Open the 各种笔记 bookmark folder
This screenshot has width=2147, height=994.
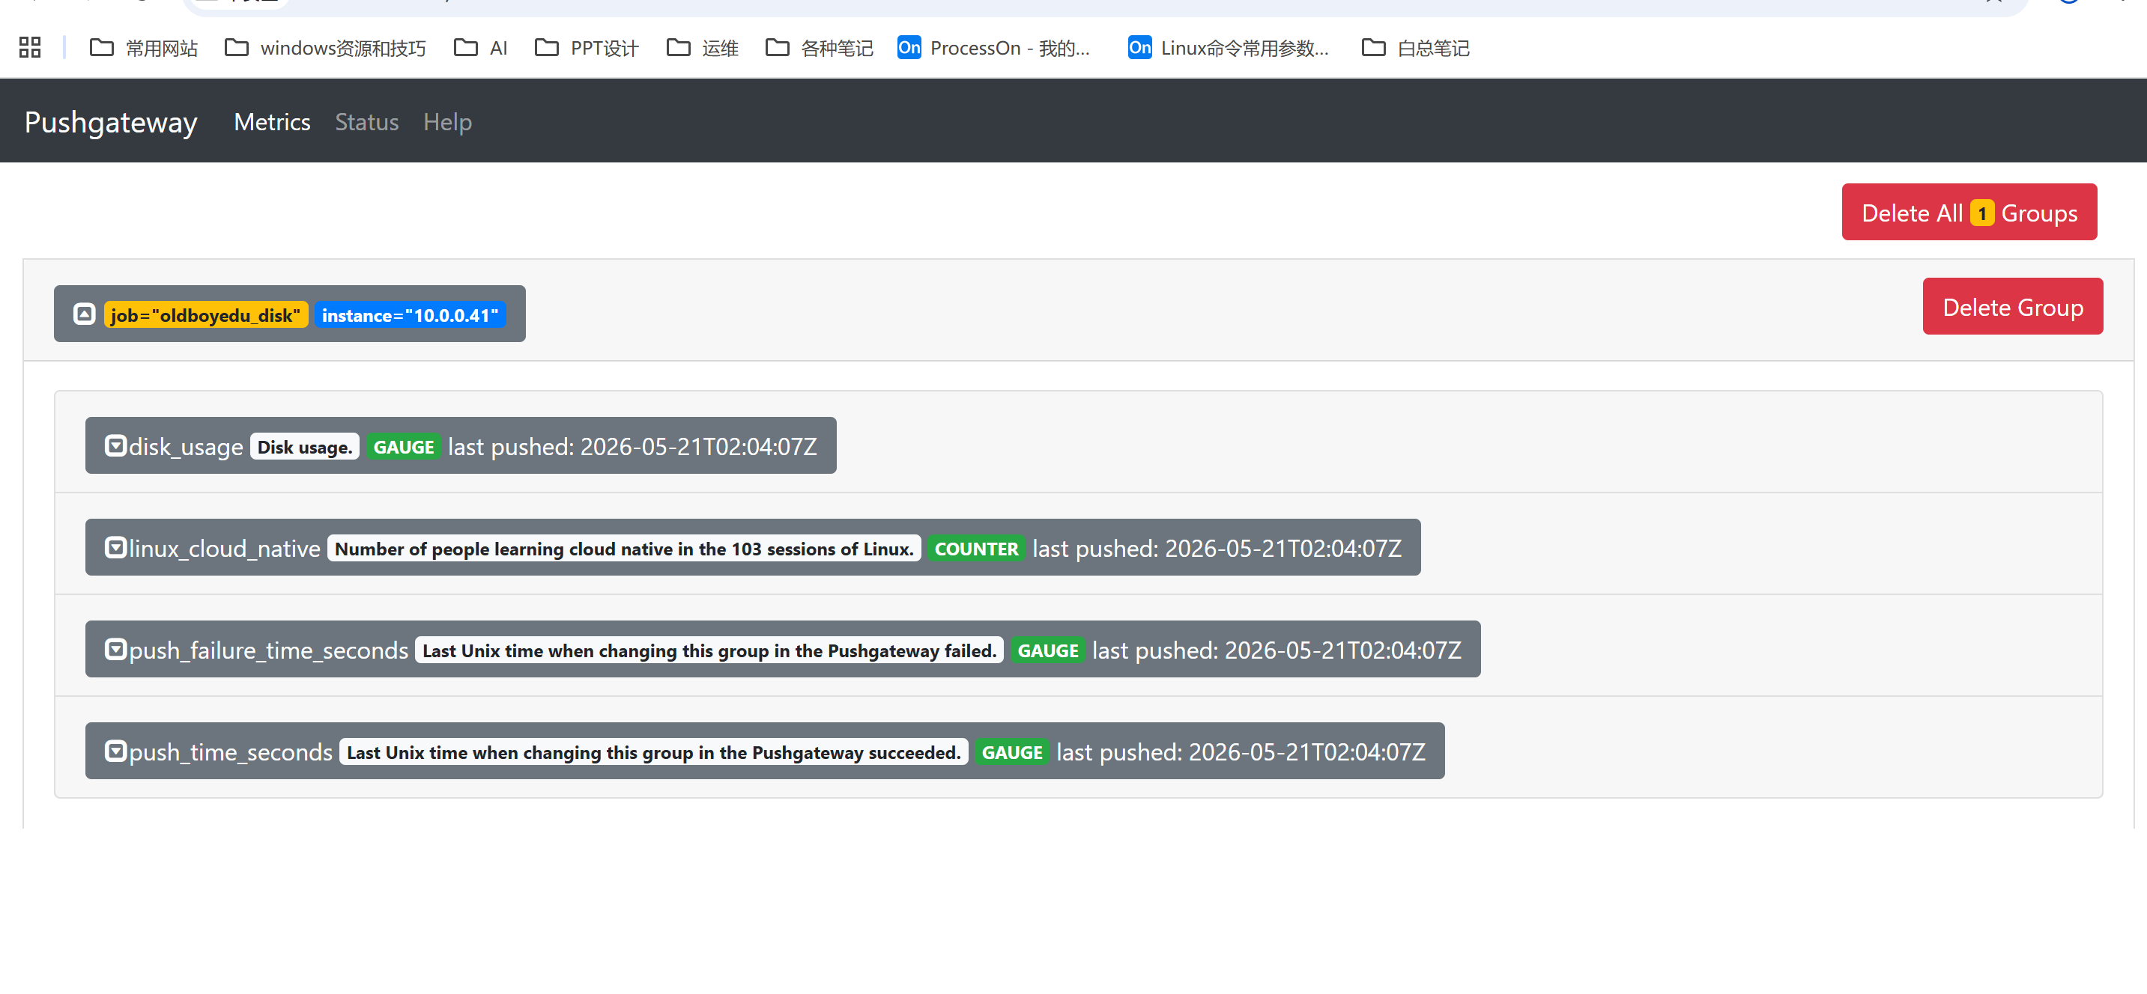(x=820, y=47)
